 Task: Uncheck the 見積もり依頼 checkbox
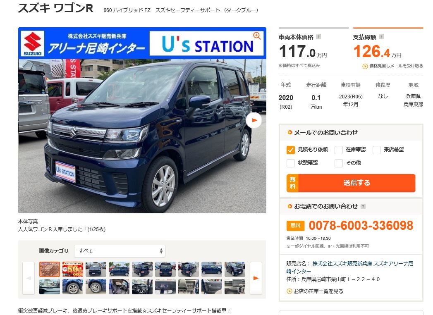290,150
